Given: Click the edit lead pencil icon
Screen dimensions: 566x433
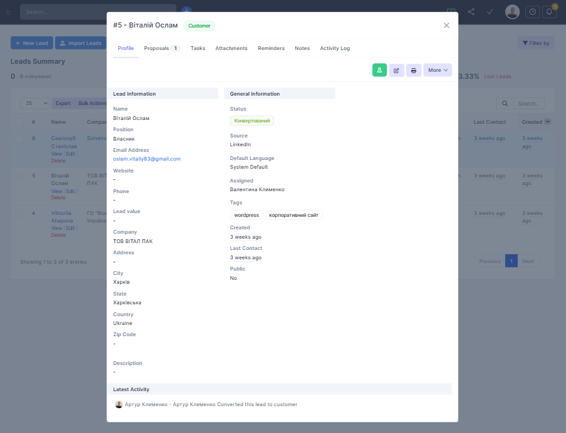Looking at the screenshot, I should [397, 70].
